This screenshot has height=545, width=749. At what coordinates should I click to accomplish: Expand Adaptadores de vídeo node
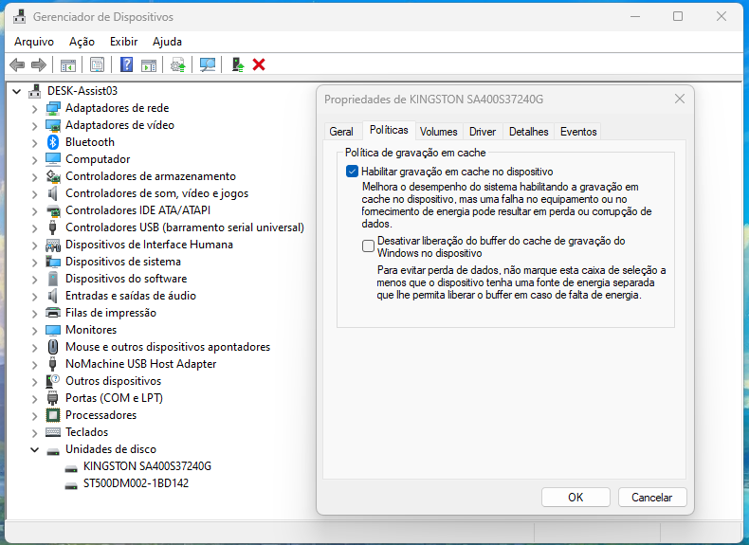tap(34, 126)
